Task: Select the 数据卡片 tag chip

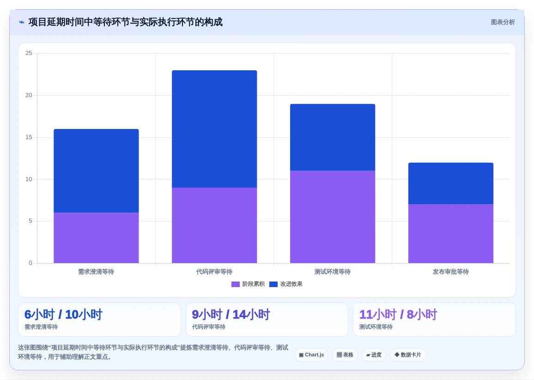Action: (x=407, y=355)
